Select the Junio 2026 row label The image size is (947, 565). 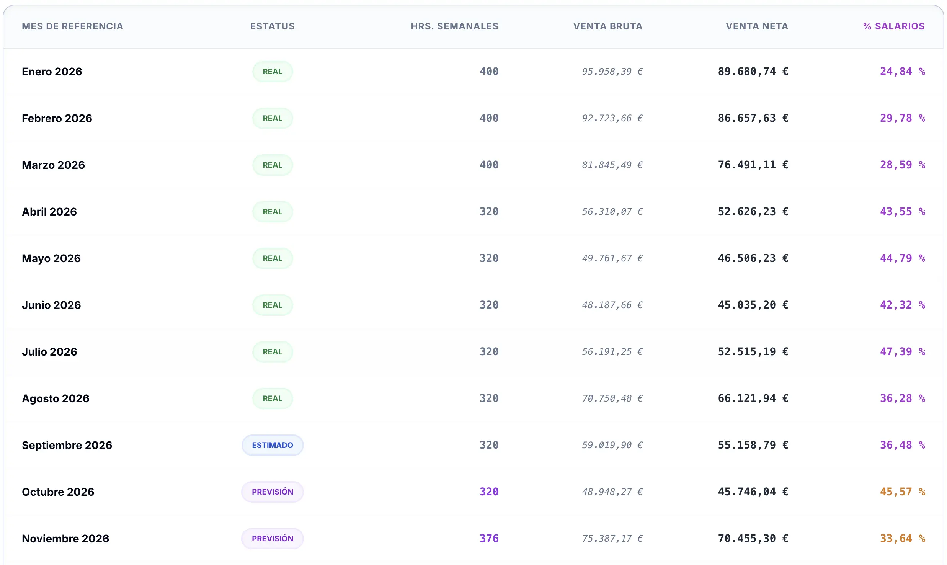pyautogui.click(x=51, y=305)
